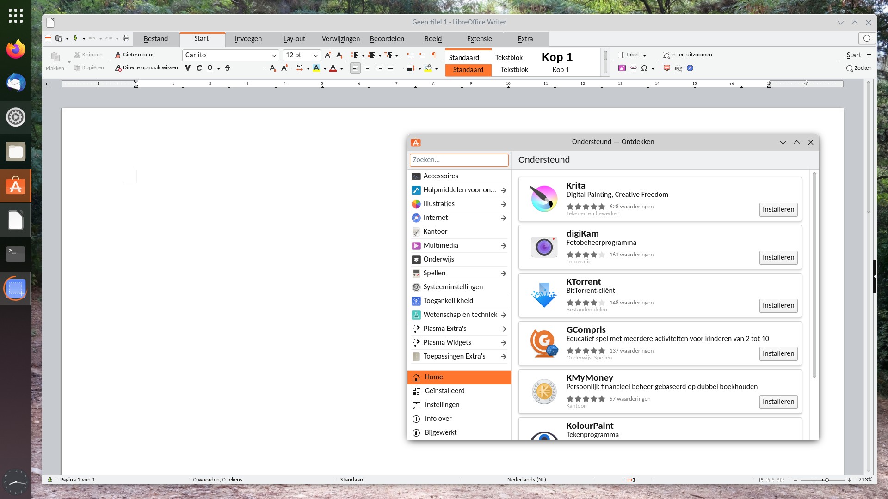Expand the Multimedia category in Ontdekken

coord(503,246)
